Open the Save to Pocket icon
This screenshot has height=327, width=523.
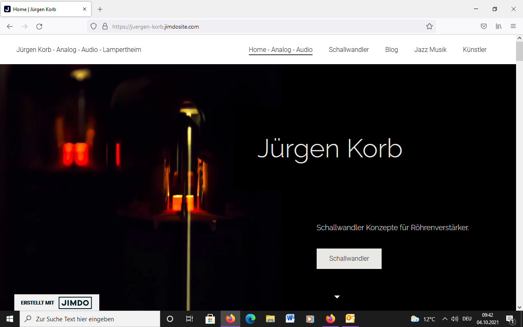tap(483, 27)
